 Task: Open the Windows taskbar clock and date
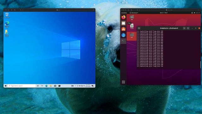click(x=88, y=86)
